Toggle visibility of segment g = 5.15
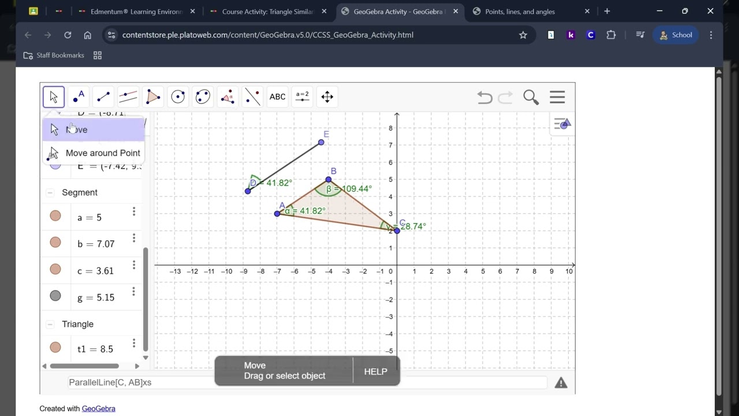Image resolution: width=739 pixels, height=416 pixels. tap(55, 296)
